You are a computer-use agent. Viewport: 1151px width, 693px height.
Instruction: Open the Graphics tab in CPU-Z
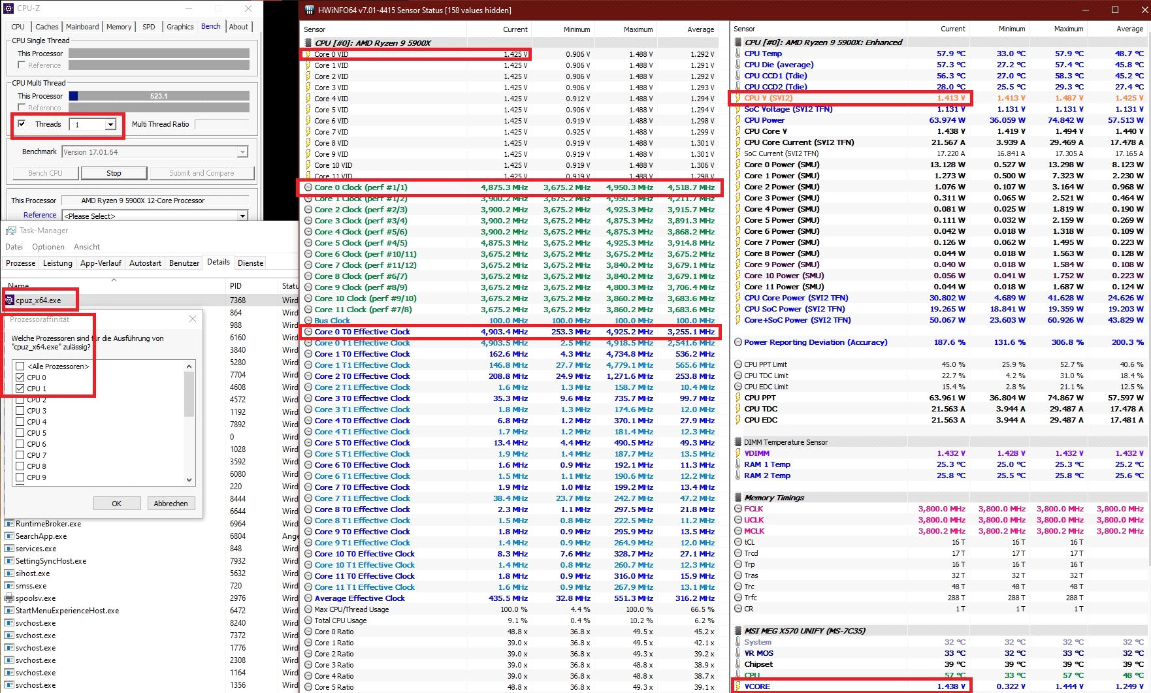(x=180, y=27)
